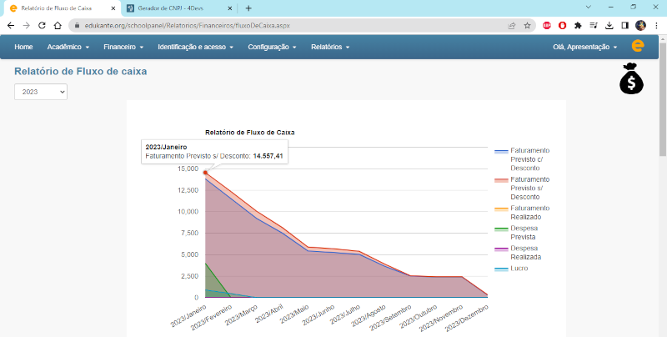667x337 pixels.
Task: Open the Chrome profile avatar
Action: coord(640,26)
